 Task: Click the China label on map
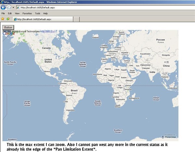tap(166, 66)
